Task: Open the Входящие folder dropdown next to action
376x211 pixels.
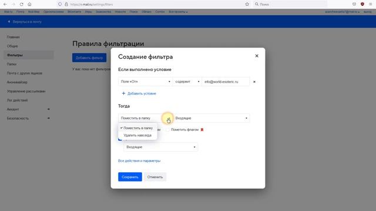Action: pos(211,118)
